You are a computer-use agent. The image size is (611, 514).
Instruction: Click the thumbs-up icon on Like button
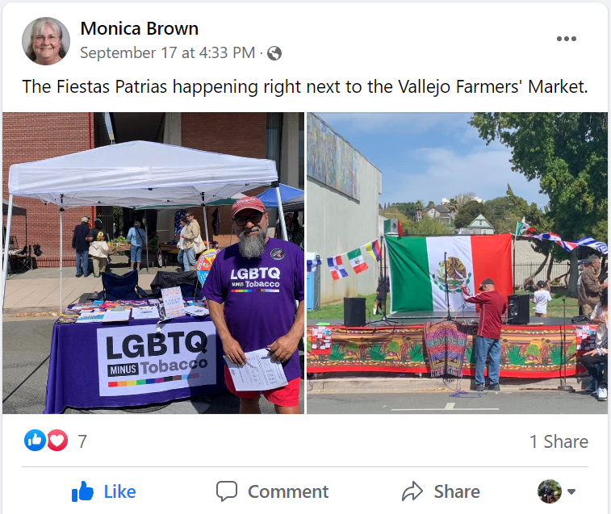[x=82, y=491]
